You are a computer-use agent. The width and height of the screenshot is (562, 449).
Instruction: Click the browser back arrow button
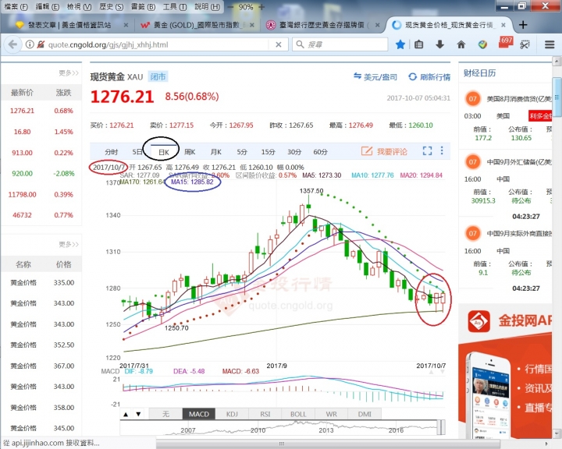pyautogui.click(x=13, y=44)
